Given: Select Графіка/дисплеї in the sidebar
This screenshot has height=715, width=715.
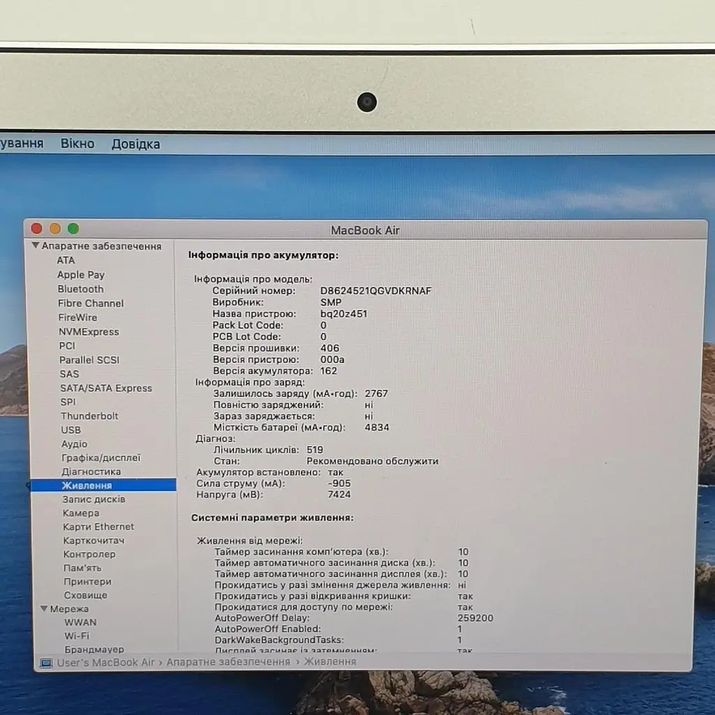Looking at the screenshot, I should point(101,457).
